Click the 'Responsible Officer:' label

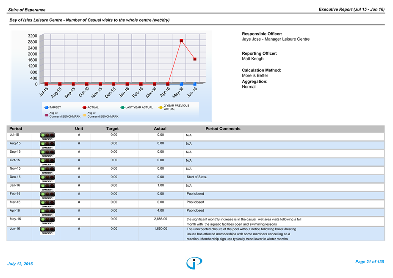[262, 34]
